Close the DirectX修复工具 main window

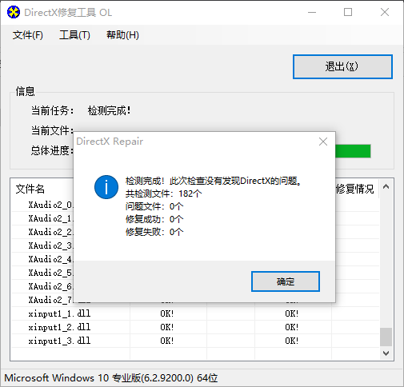385,12
